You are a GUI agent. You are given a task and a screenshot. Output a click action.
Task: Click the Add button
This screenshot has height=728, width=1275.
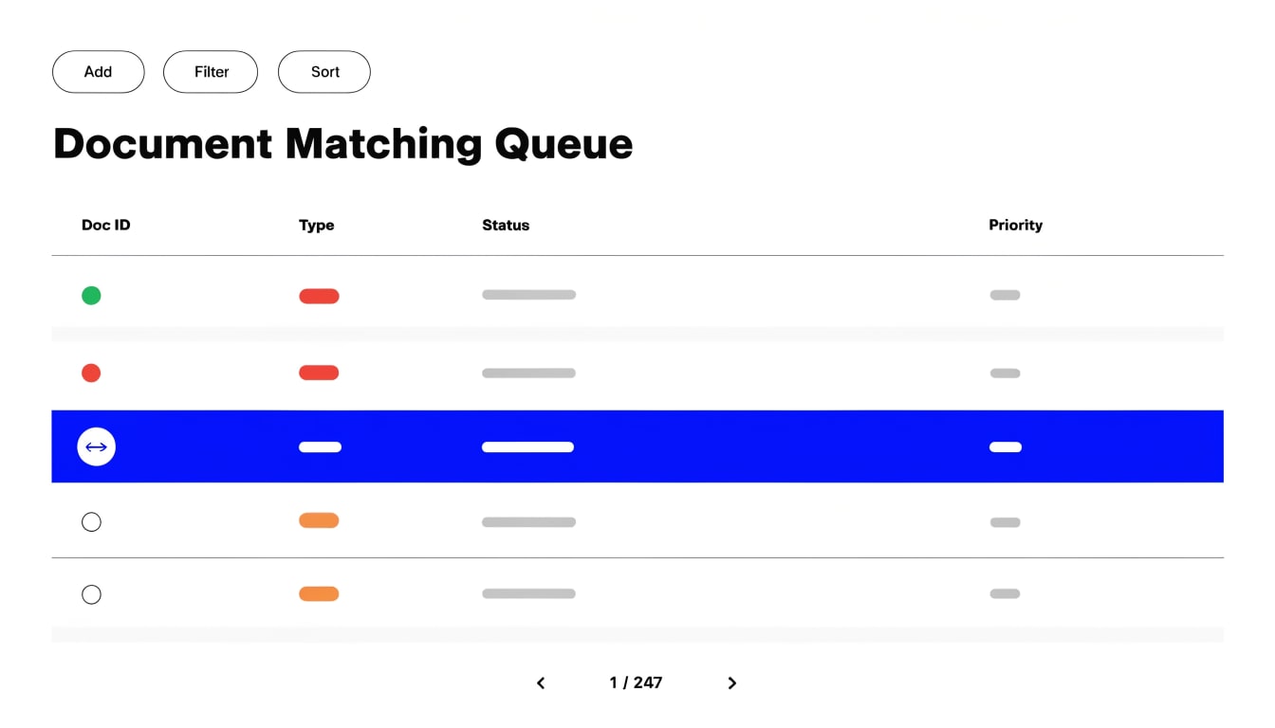(x=98, y=72)
